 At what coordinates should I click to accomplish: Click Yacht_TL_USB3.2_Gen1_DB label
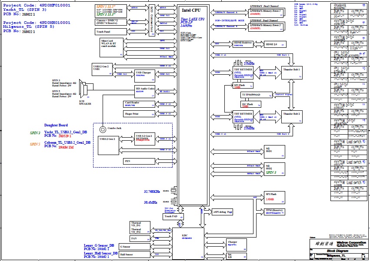click(66, 132)
